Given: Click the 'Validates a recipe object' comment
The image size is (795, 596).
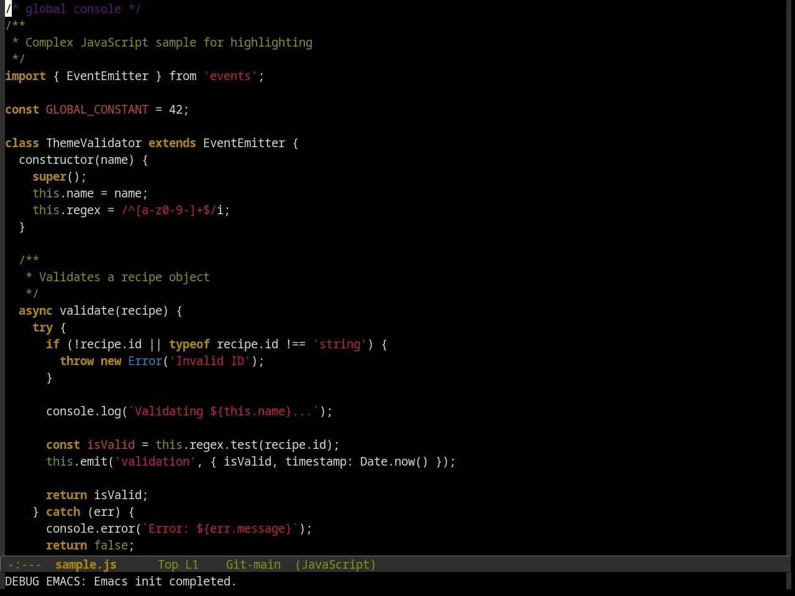Looking at the screenshot, I should pyautogui.click(x=124, y=277).
